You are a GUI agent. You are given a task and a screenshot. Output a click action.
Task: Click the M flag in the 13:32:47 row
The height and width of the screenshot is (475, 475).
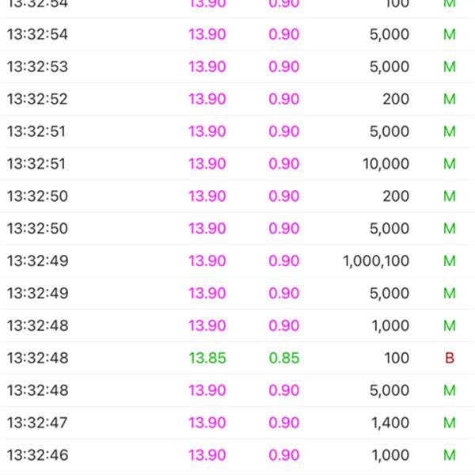450,423
